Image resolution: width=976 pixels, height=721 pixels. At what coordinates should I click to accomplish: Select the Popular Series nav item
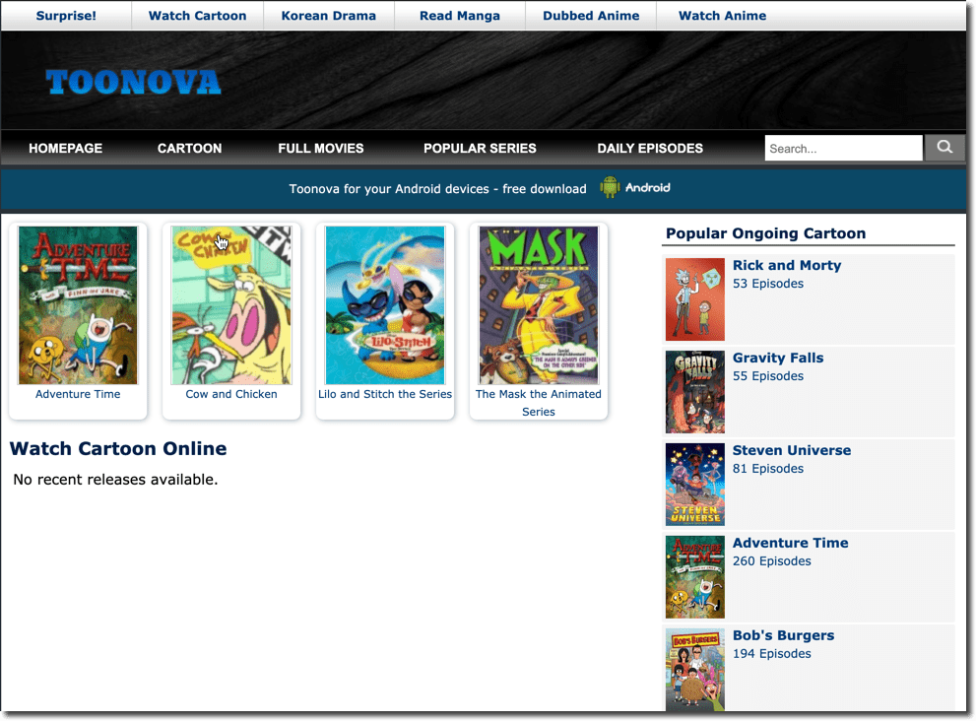[x=480, y=148]
